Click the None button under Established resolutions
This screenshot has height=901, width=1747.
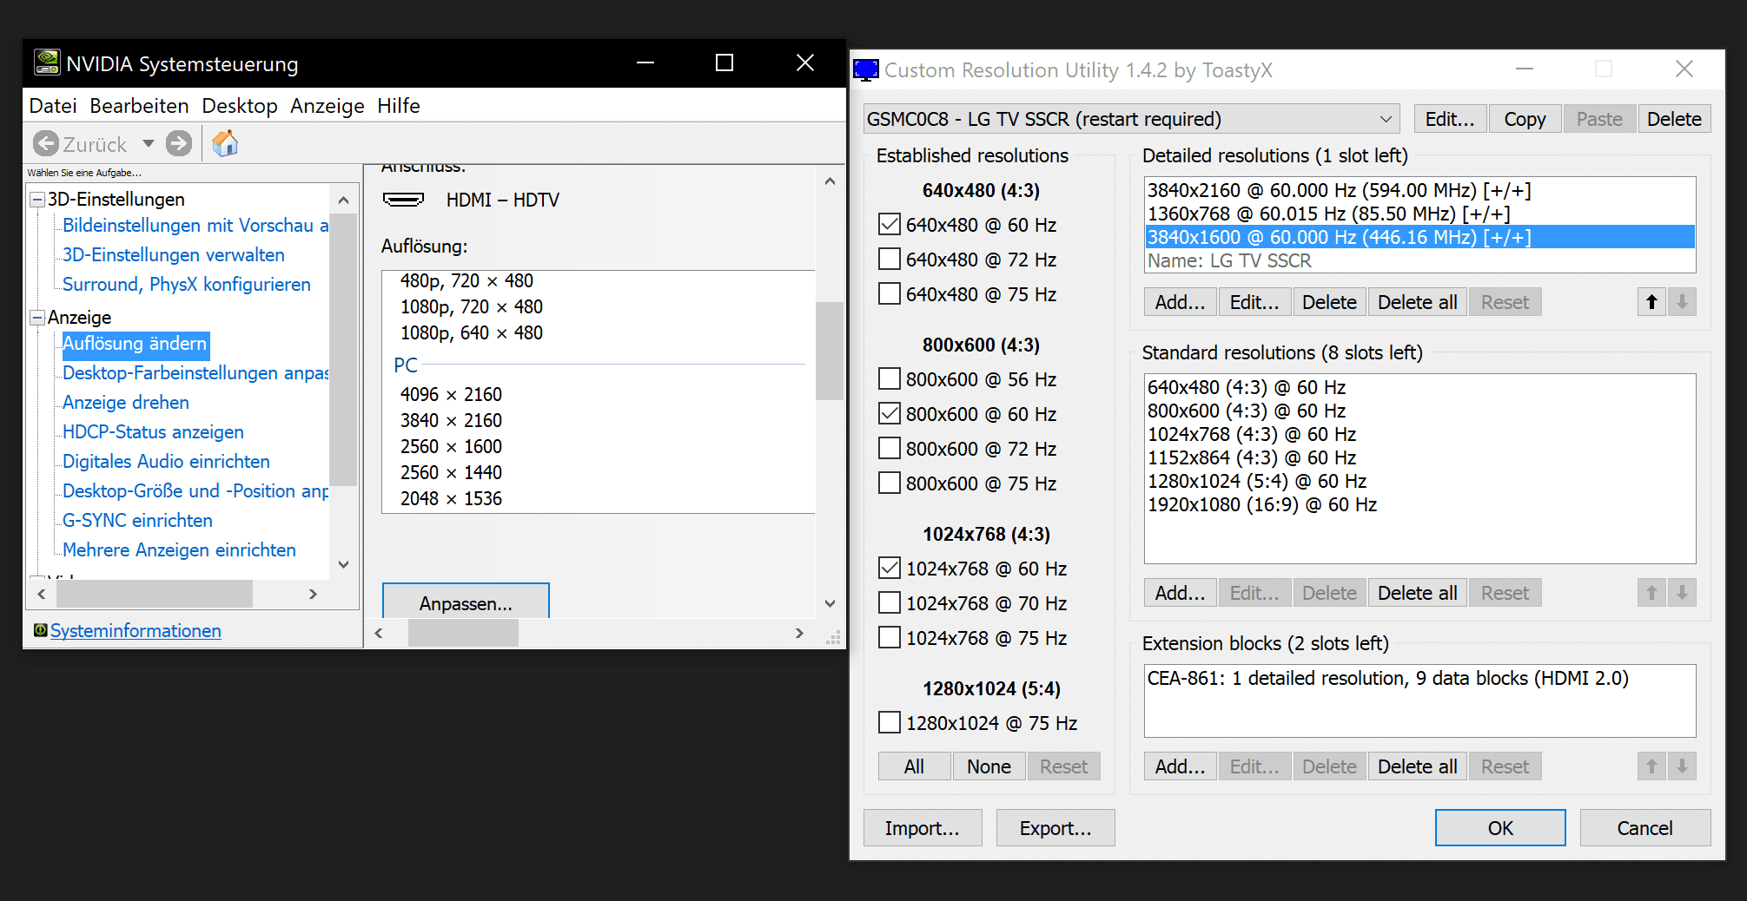(x=989, y=766)
